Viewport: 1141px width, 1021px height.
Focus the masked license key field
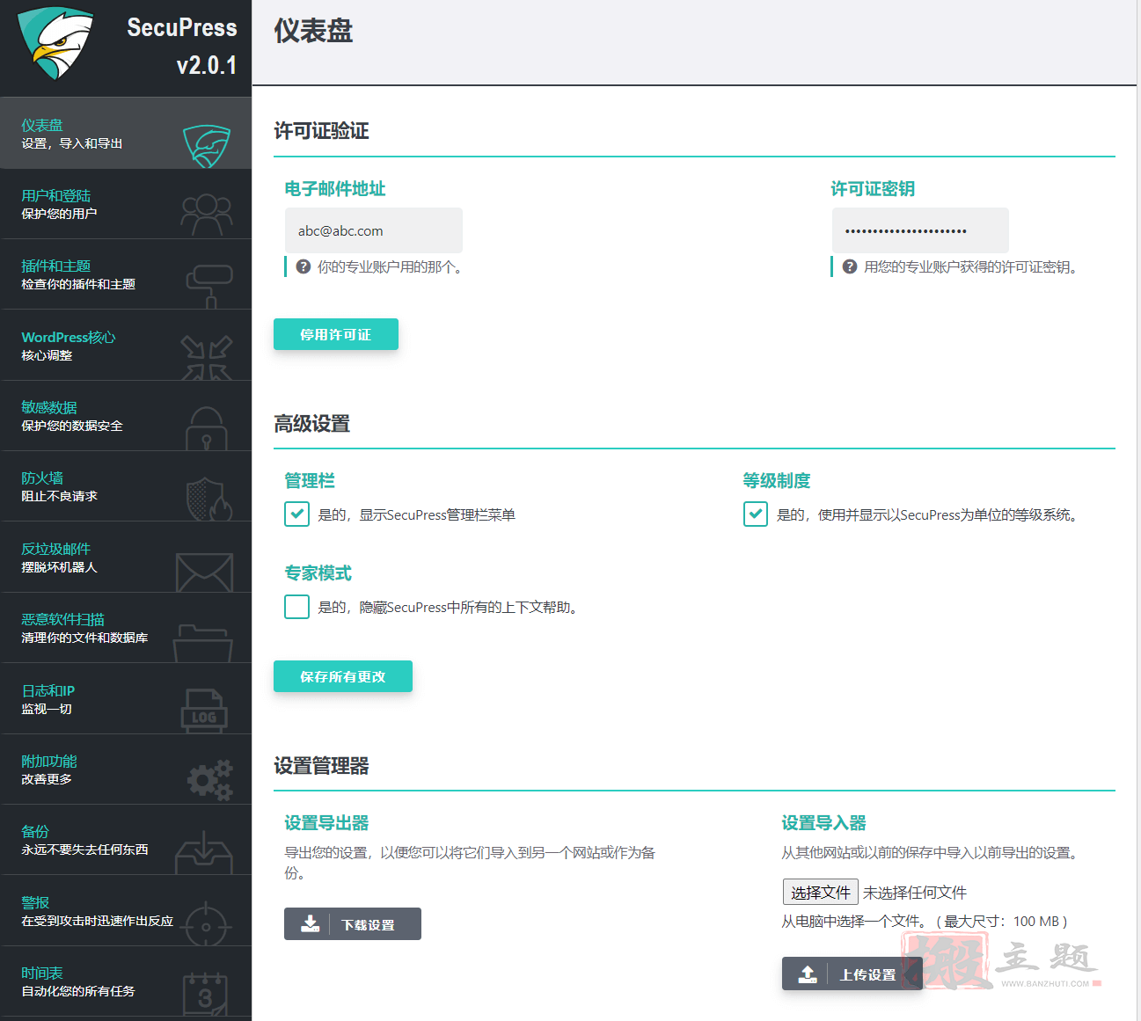click(920, 230)
